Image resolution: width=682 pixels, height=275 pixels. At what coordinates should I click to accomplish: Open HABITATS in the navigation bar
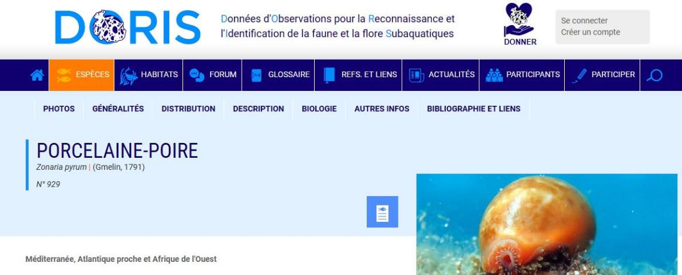point(149,75)
